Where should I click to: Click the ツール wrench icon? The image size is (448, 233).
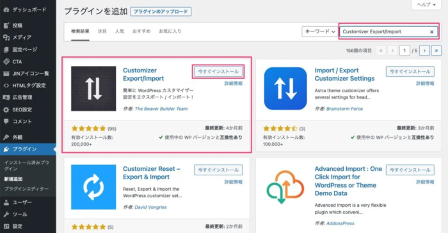(6, 214)
